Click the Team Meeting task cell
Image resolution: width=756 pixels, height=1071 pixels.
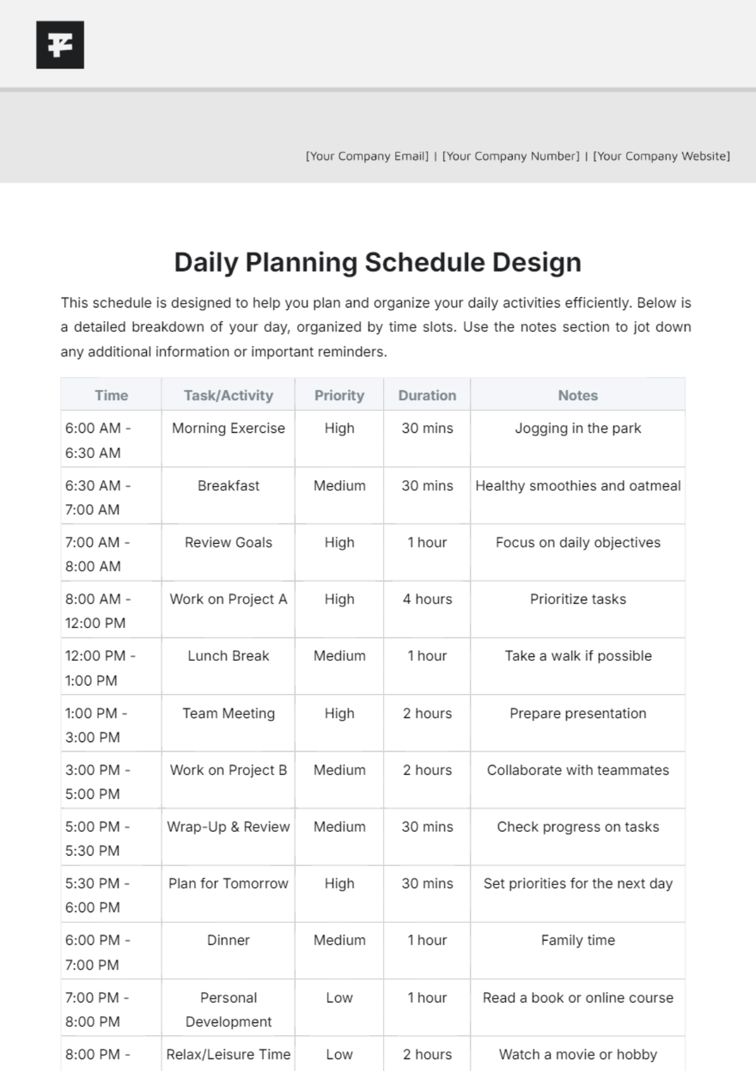point(228,723)
